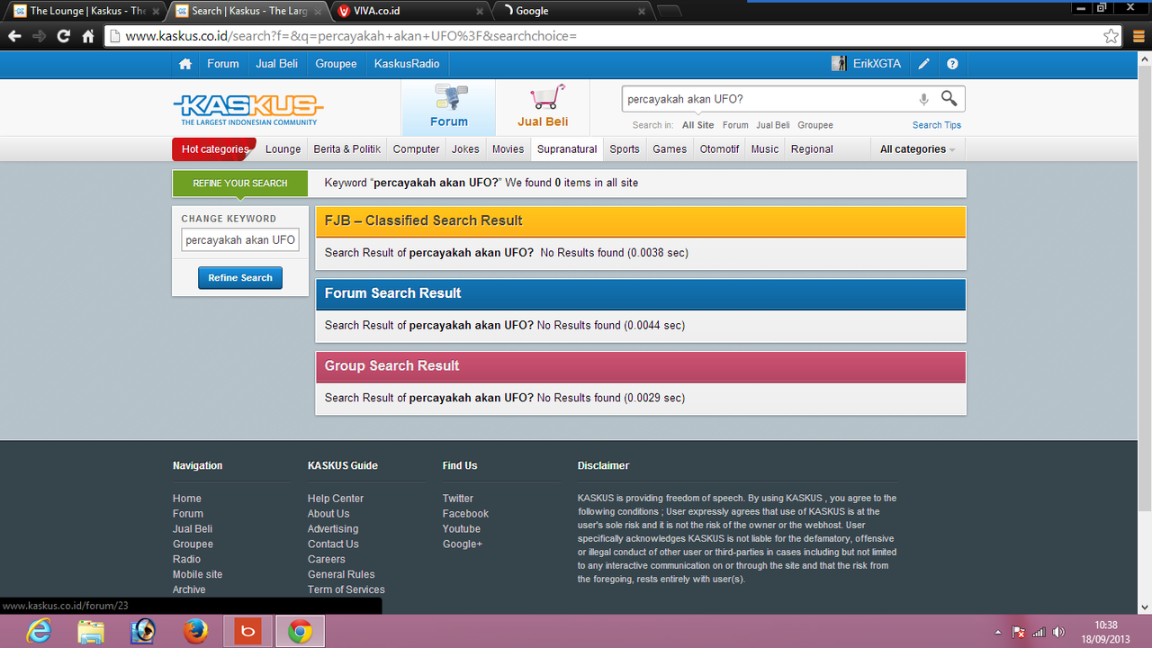Image resolution: width=1152 pixels, height=648 pixels.
Task: Bookmark page with star icon
Action: (1111, 36)
